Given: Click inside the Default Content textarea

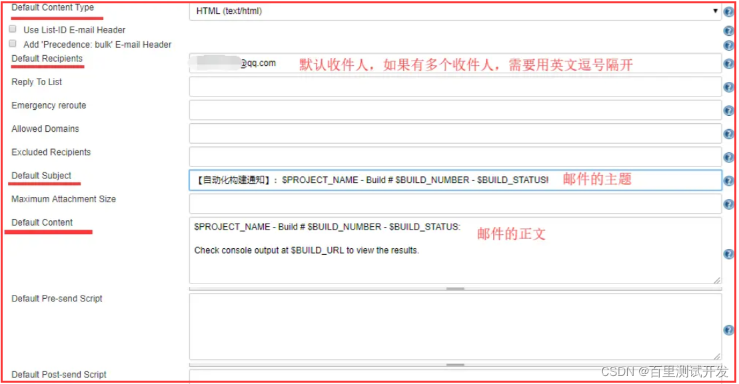Looking at the screenshot, I should click(x=455, y=250).
